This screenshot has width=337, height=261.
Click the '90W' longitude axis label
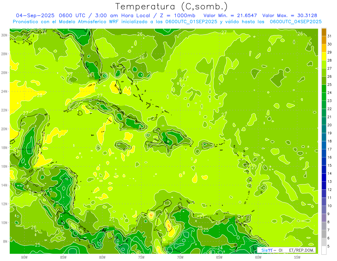tap(24, 257)
